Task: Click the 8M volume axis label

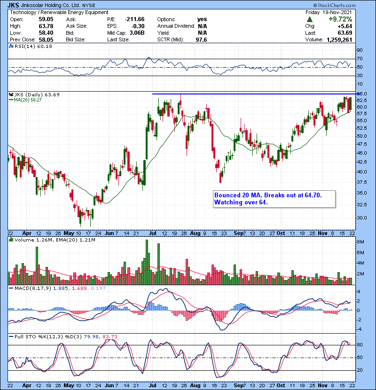Action: tap(361, 242)
